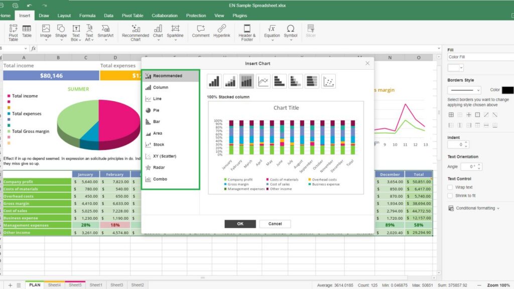The image size is (514, 289).
Task: Add a Comment from ribbon
Action: 201,31
